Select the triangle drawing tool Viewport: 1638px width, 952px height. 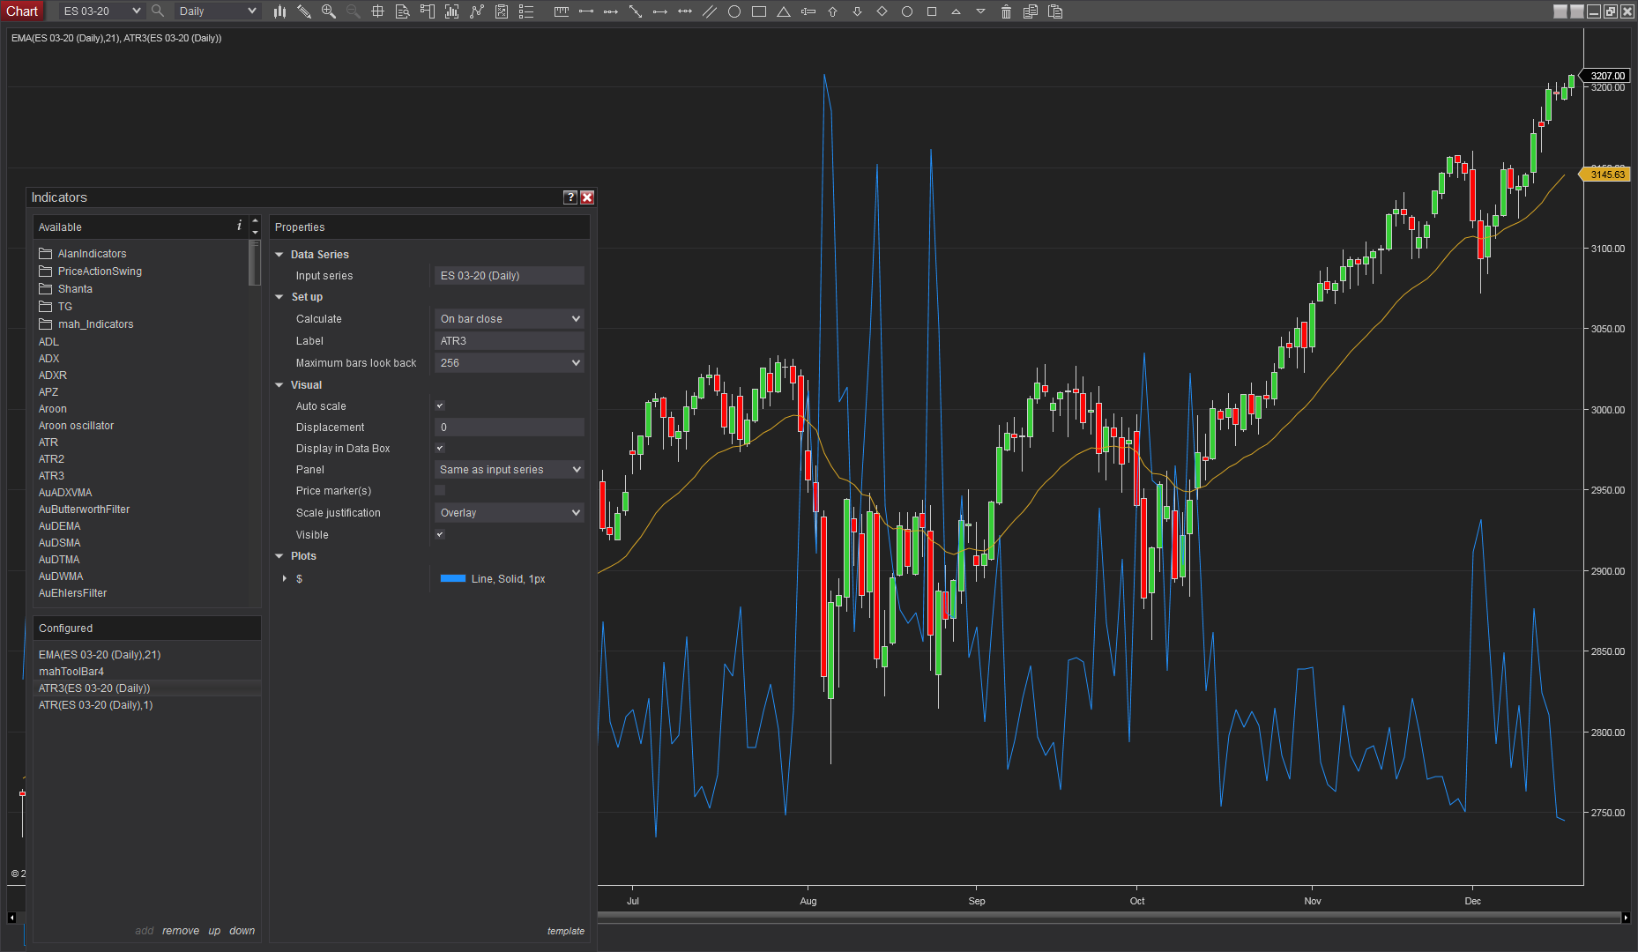click(783, 11)
